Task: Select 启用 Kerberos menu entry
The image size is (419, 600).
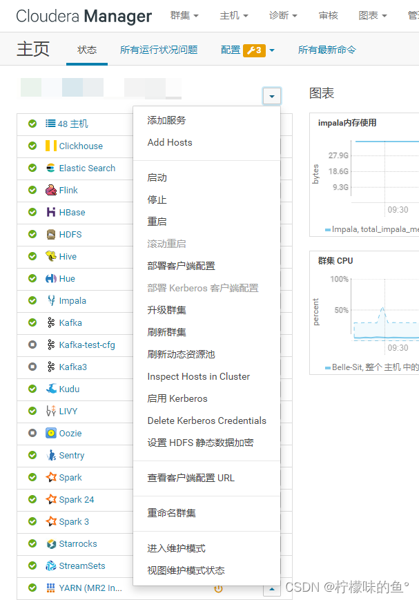Action: [x=206, y=398]
